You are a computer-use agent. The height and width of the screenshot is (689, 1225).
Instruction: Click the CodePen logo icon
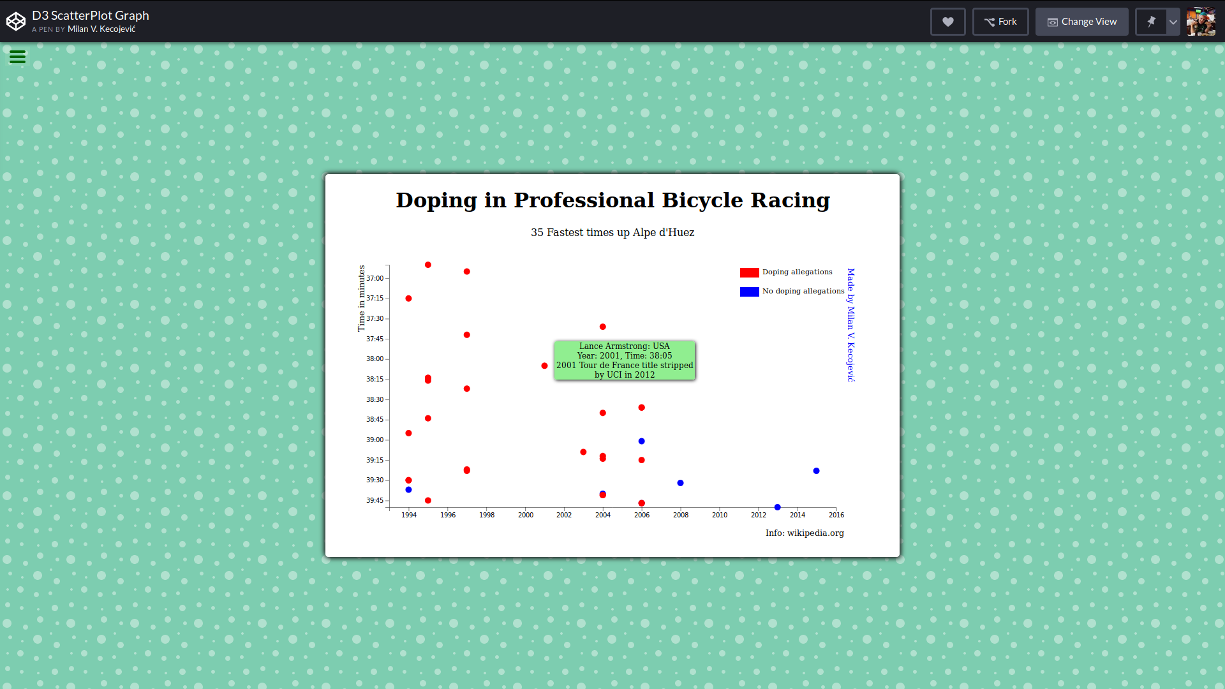coord(16,21)
